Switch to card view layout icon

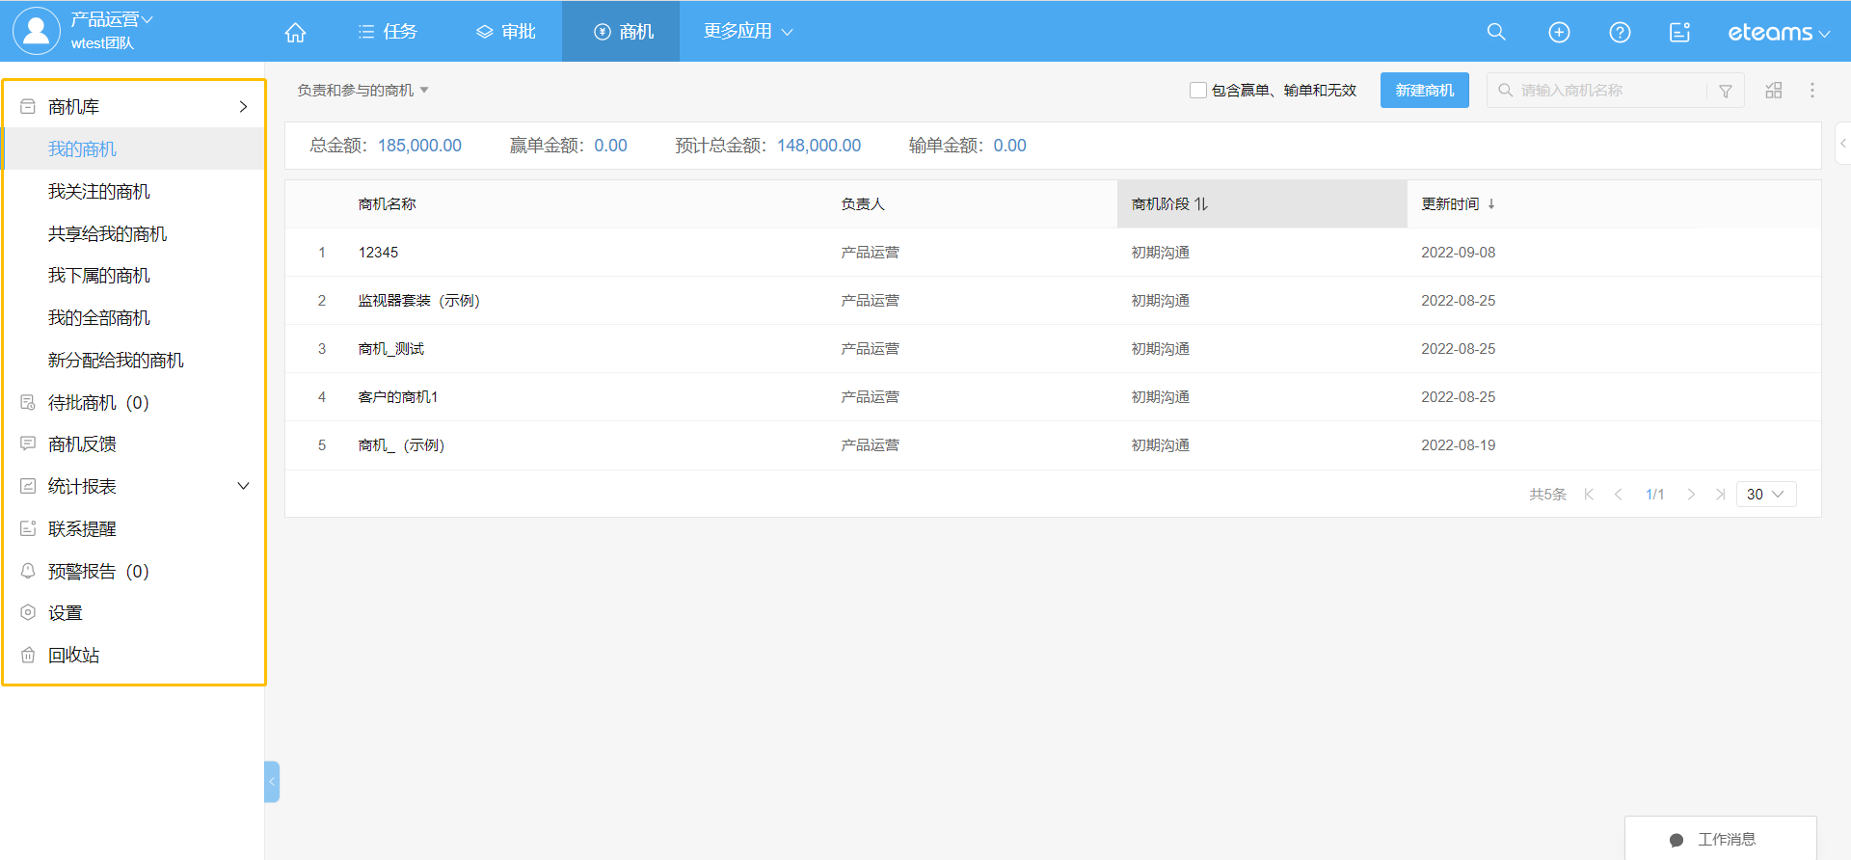point(1773,91)
